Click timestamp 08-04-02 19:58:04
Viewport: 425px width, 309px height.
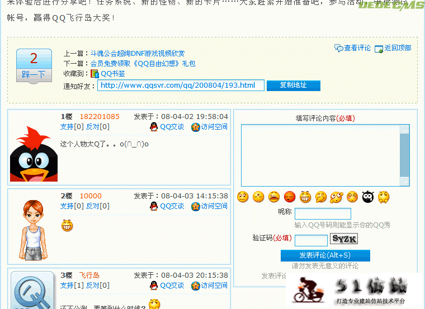click(x=195, y=117)
